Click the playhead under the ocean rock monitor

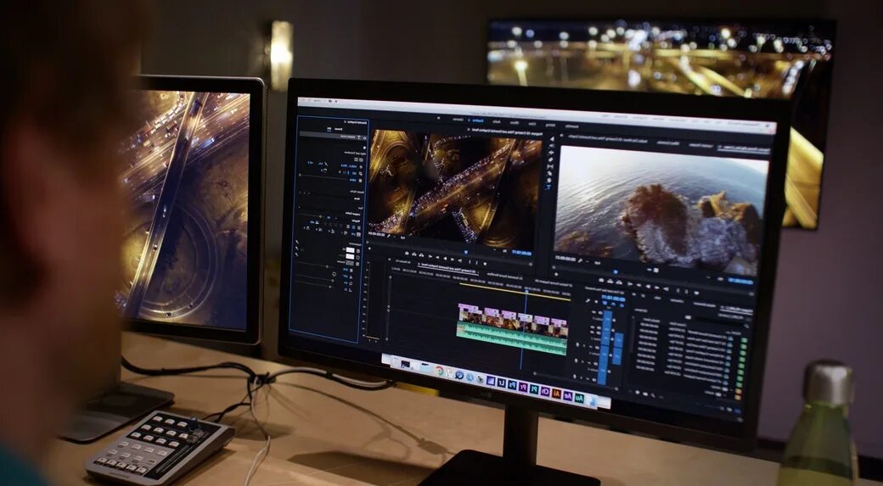tap(616, 271)
